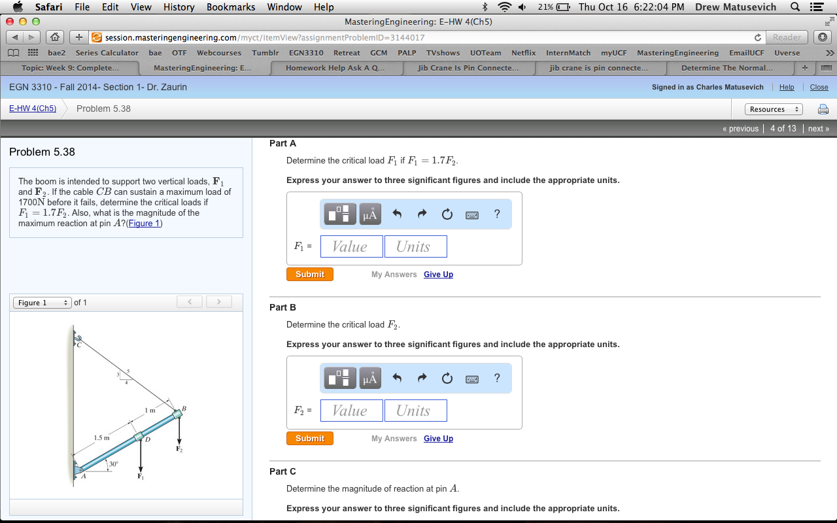This screenshot has height=523, width=837.
Task: Open the Safari Bookmarks menu
Action: click(230, 7)
